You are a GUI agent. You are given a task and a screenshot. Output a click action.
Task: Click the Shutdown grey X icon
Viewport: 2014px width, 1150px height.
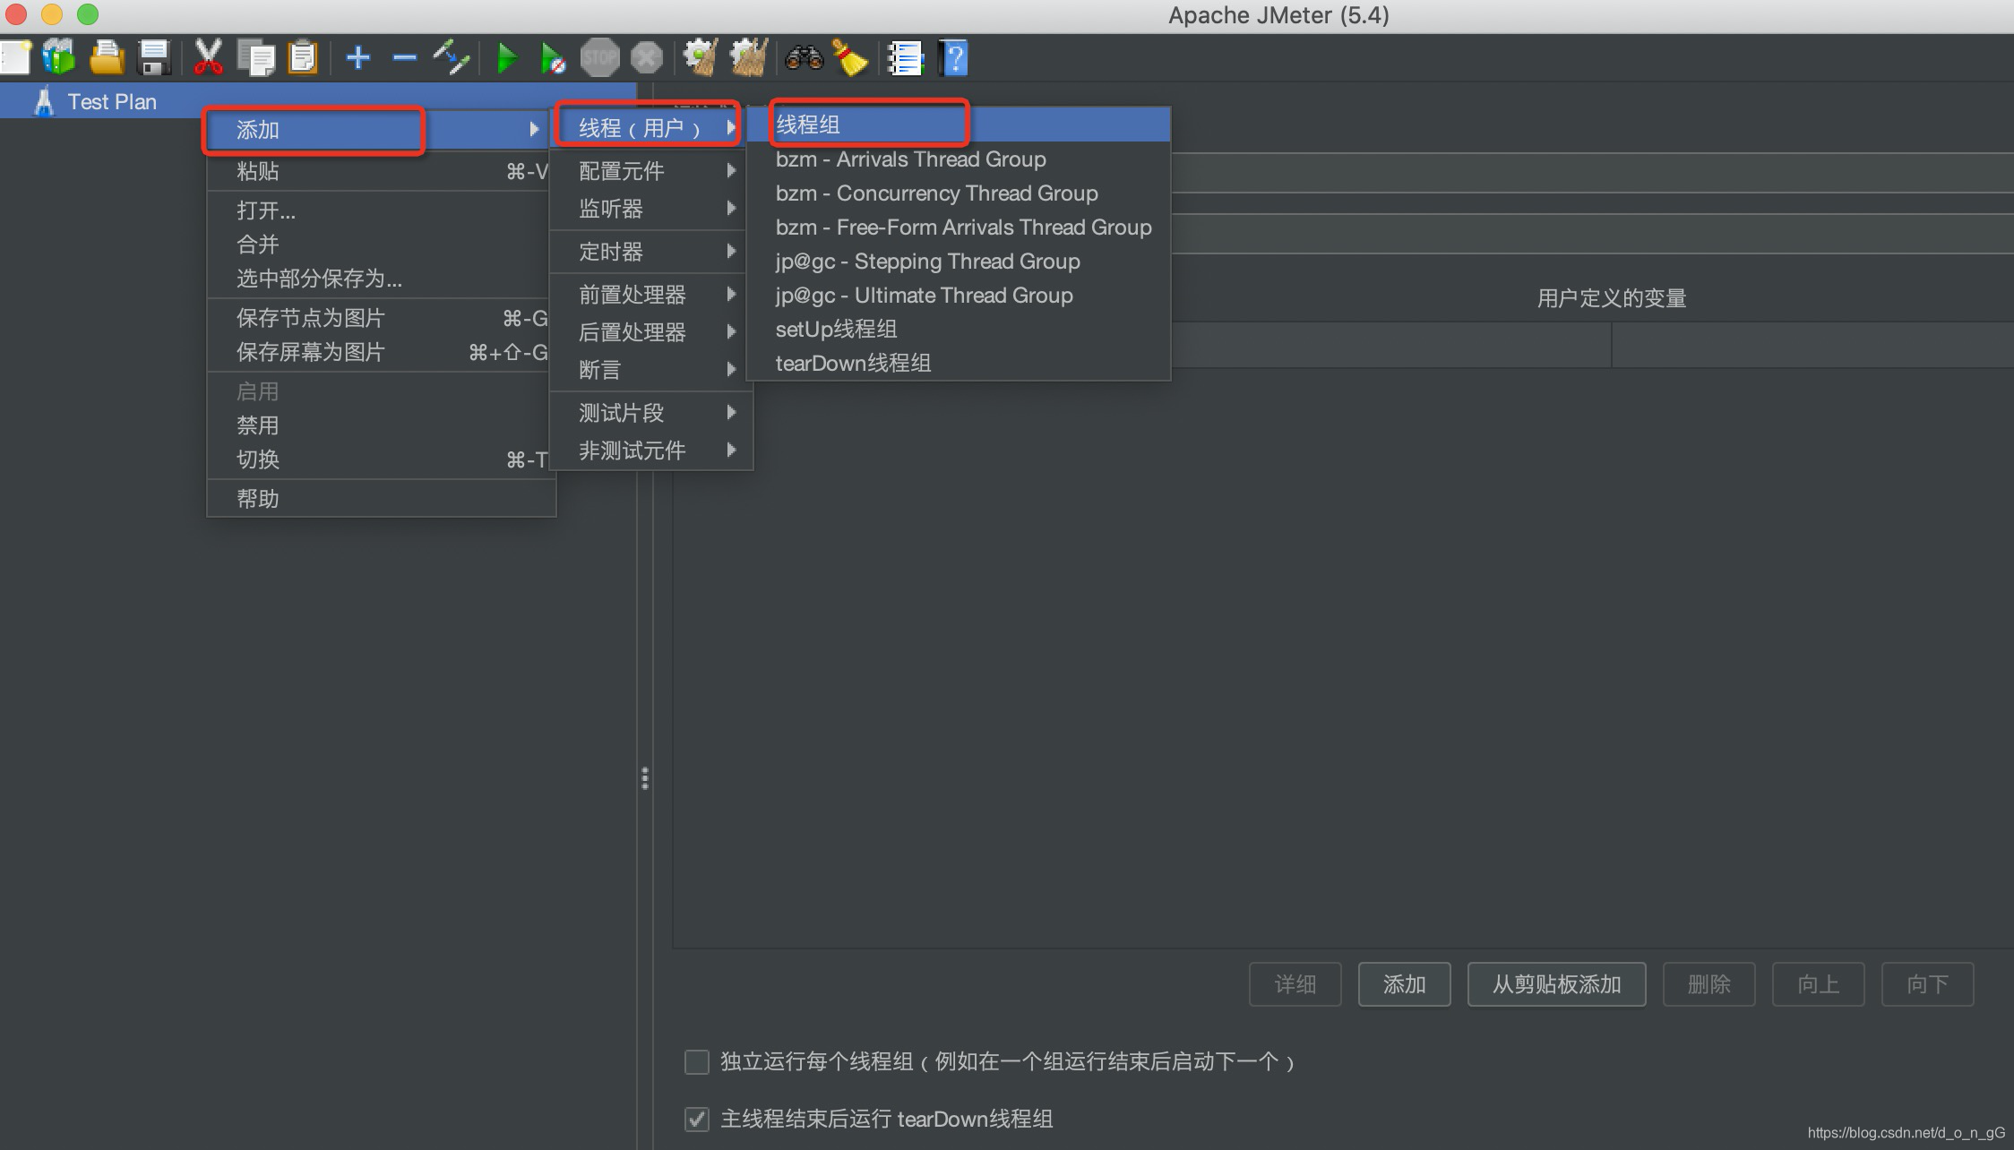[646, 58]
